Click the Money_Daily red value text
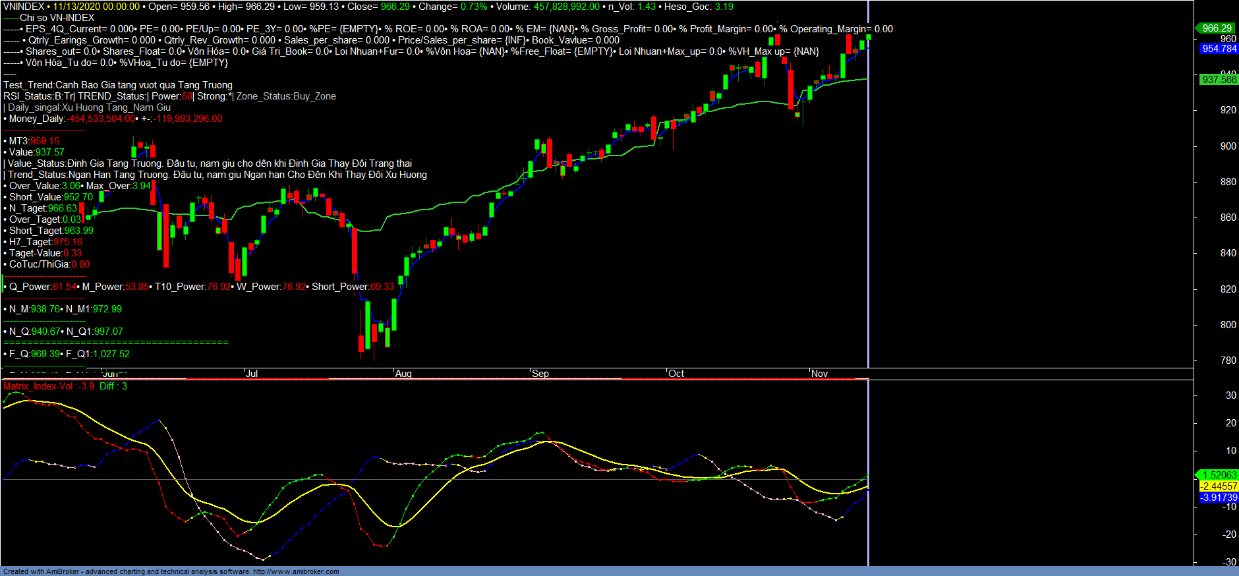 102,119
